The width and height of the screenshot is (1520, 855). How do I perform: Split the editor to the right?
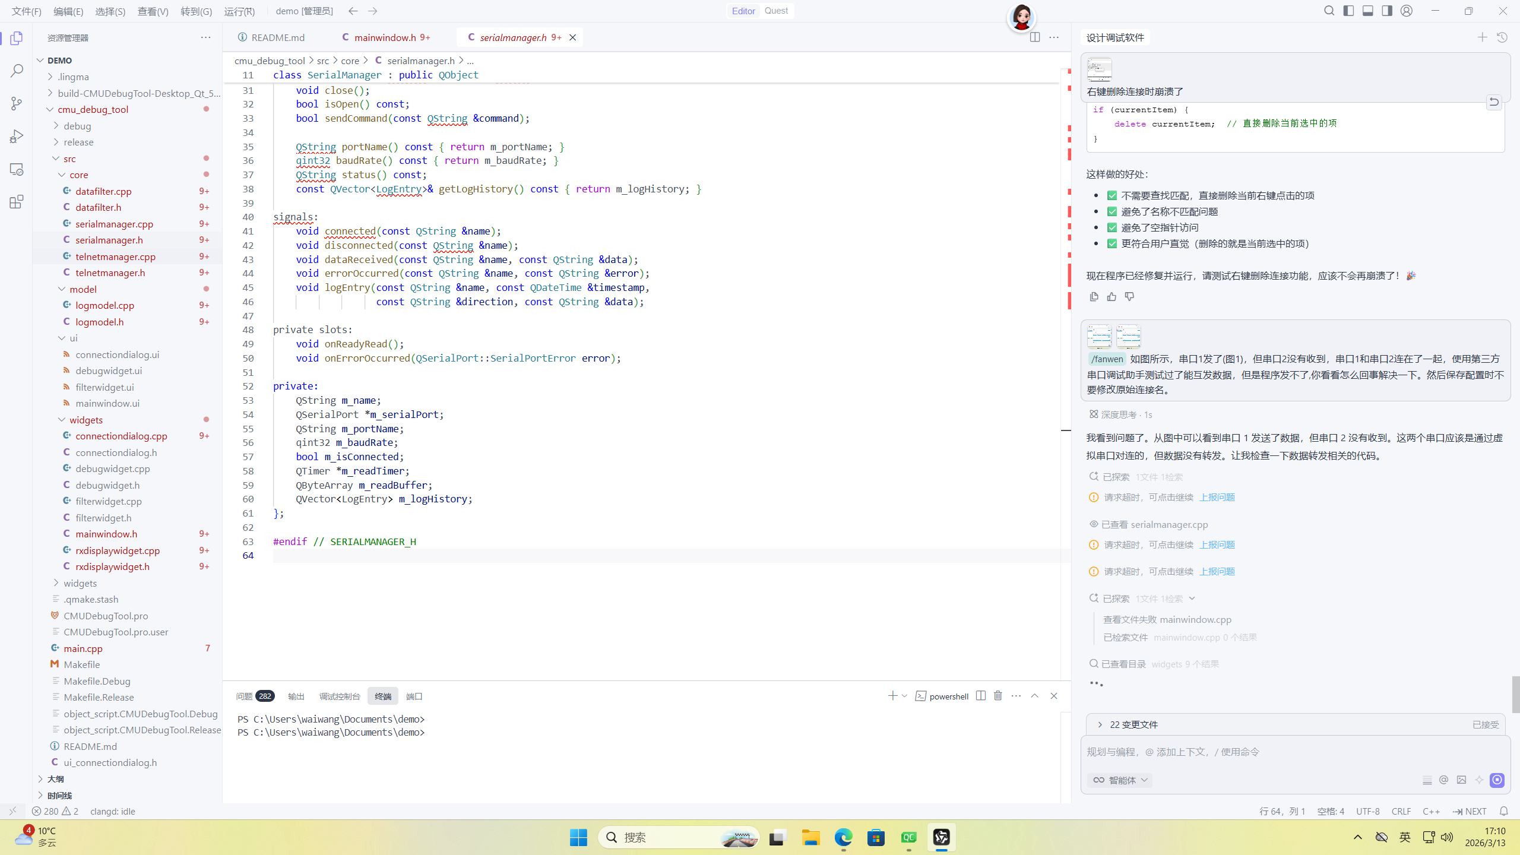1035,37
